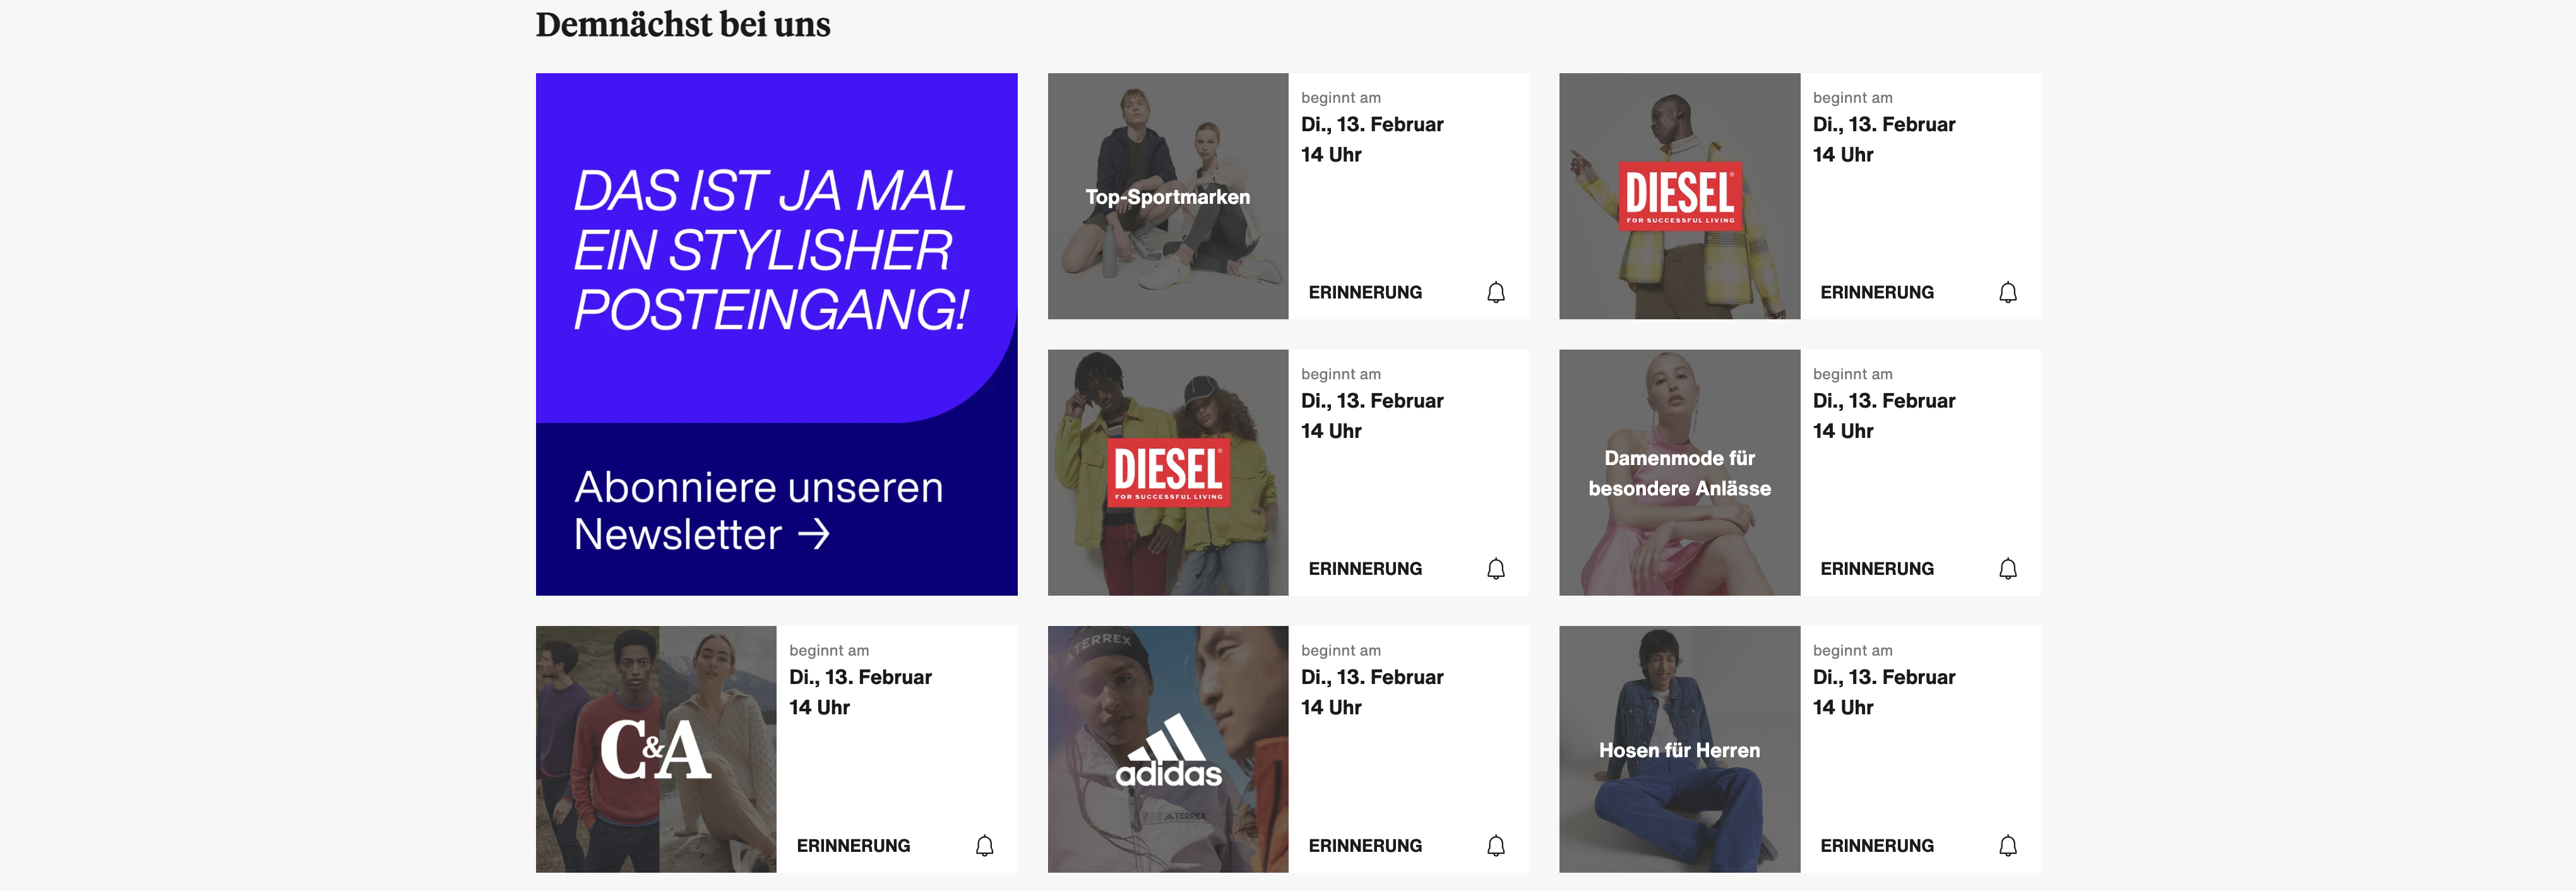Open Diesel thumbnail with yellow plaid jacket
Viewport: 2576px width, 891px height.
(x=1679, y=196)
